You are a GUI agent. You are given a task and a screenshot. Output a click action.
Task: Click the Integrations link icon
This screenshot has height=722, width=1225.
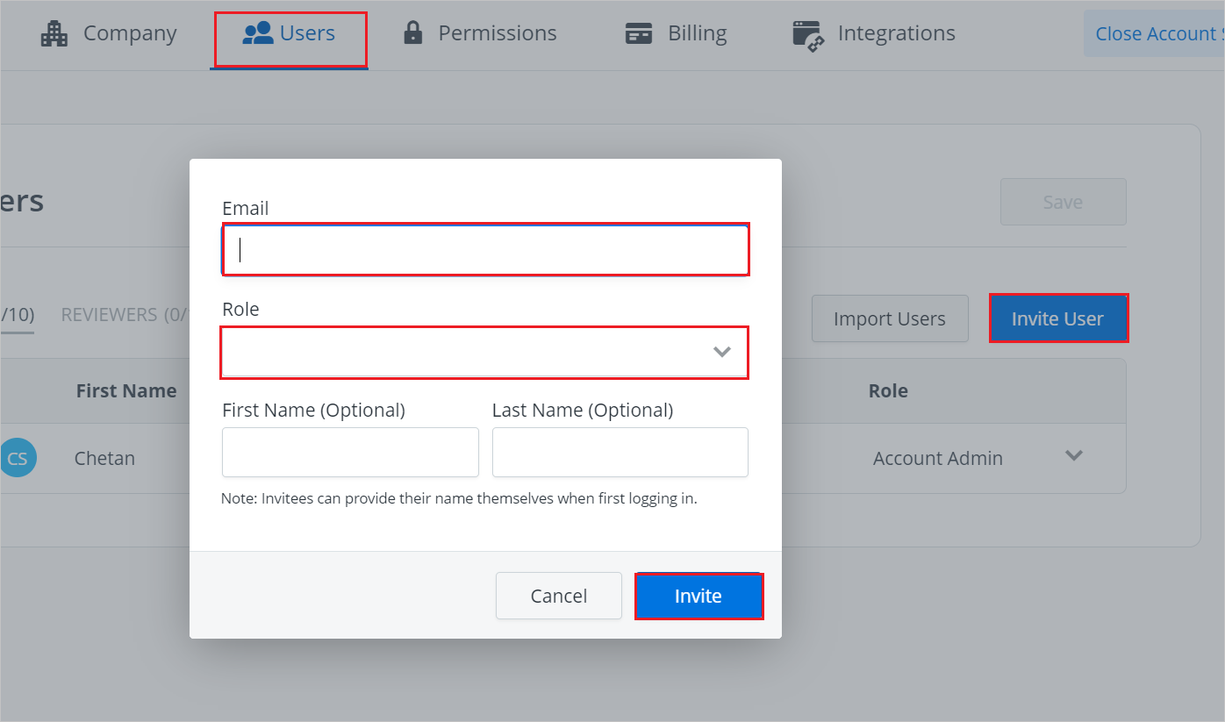pyautogui.click(x=806, y=35)
